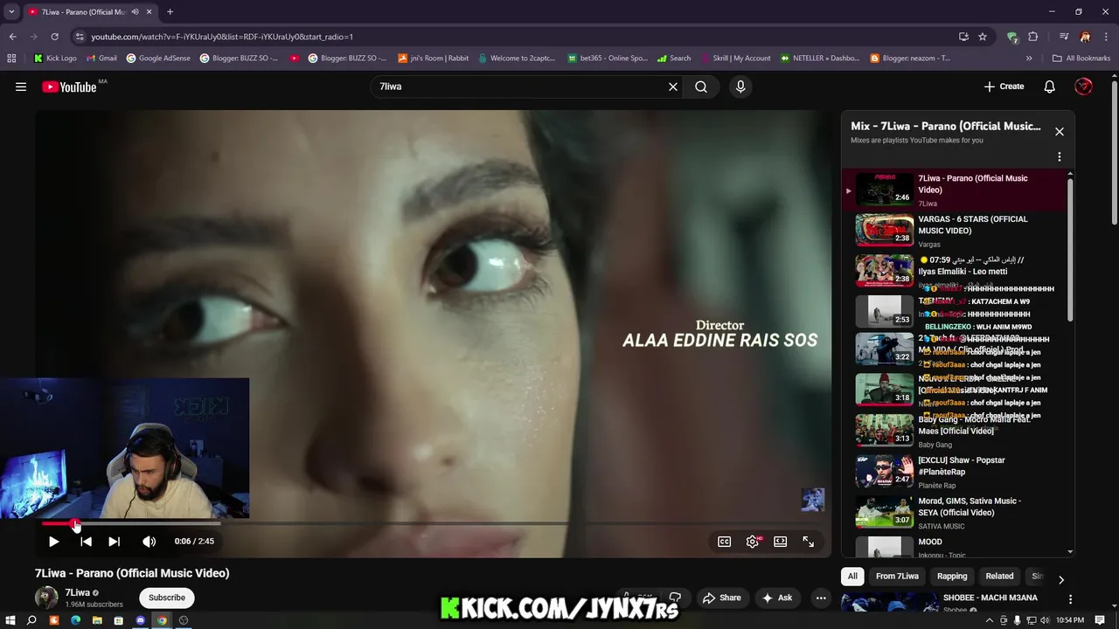This screenshot has width=1119, height=629.
Task: Mute the video with the speaker icon
Action: [x=149, y=542]
